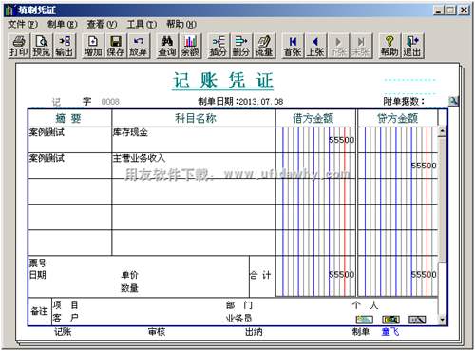Go to first voucher 首张

[293, 46]
